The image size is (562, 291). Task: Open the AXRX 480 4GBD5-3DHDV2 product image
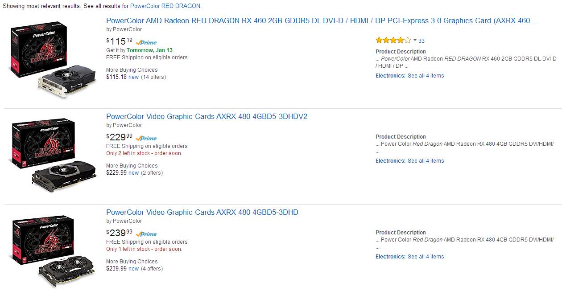click(x=52, y=155)
